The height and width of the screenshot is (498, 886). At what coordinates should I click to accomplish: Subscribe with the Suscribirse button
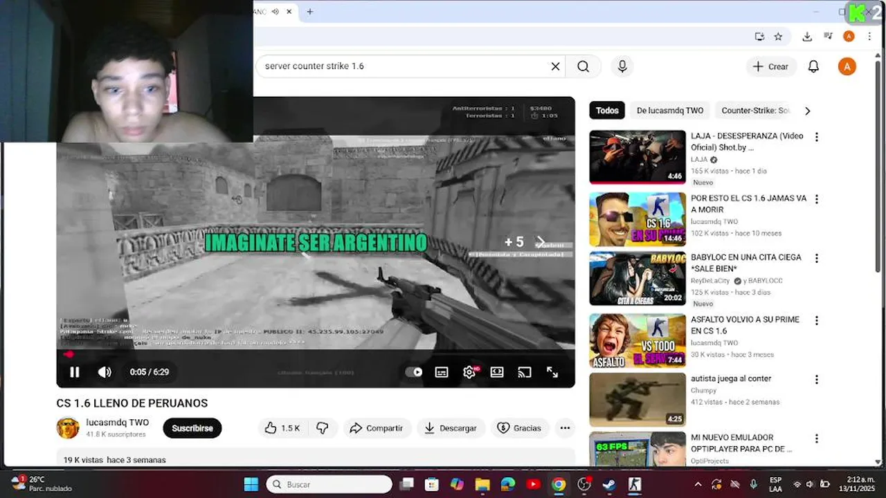click(192, 428)
